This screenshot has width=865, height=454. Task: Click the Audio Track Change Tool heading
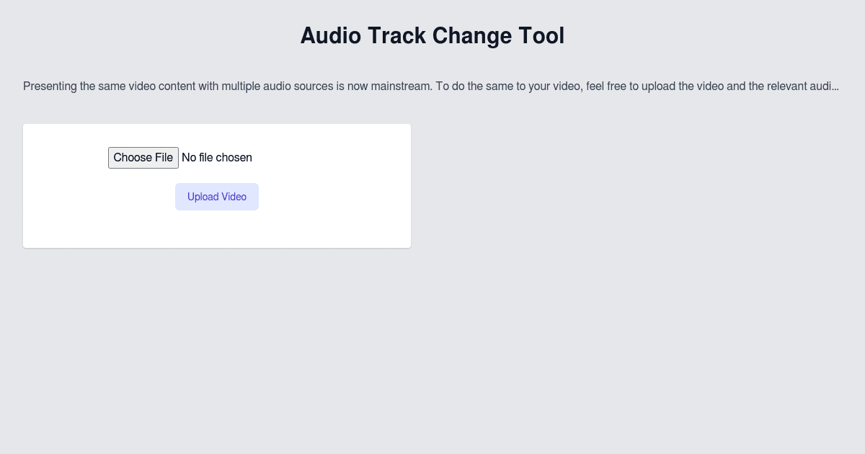pyautogui.click(x=432, y=35)
